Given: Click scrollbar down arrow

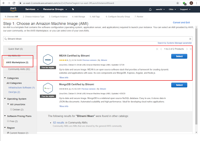Looking at the screenshot, I should click(196, 132).
